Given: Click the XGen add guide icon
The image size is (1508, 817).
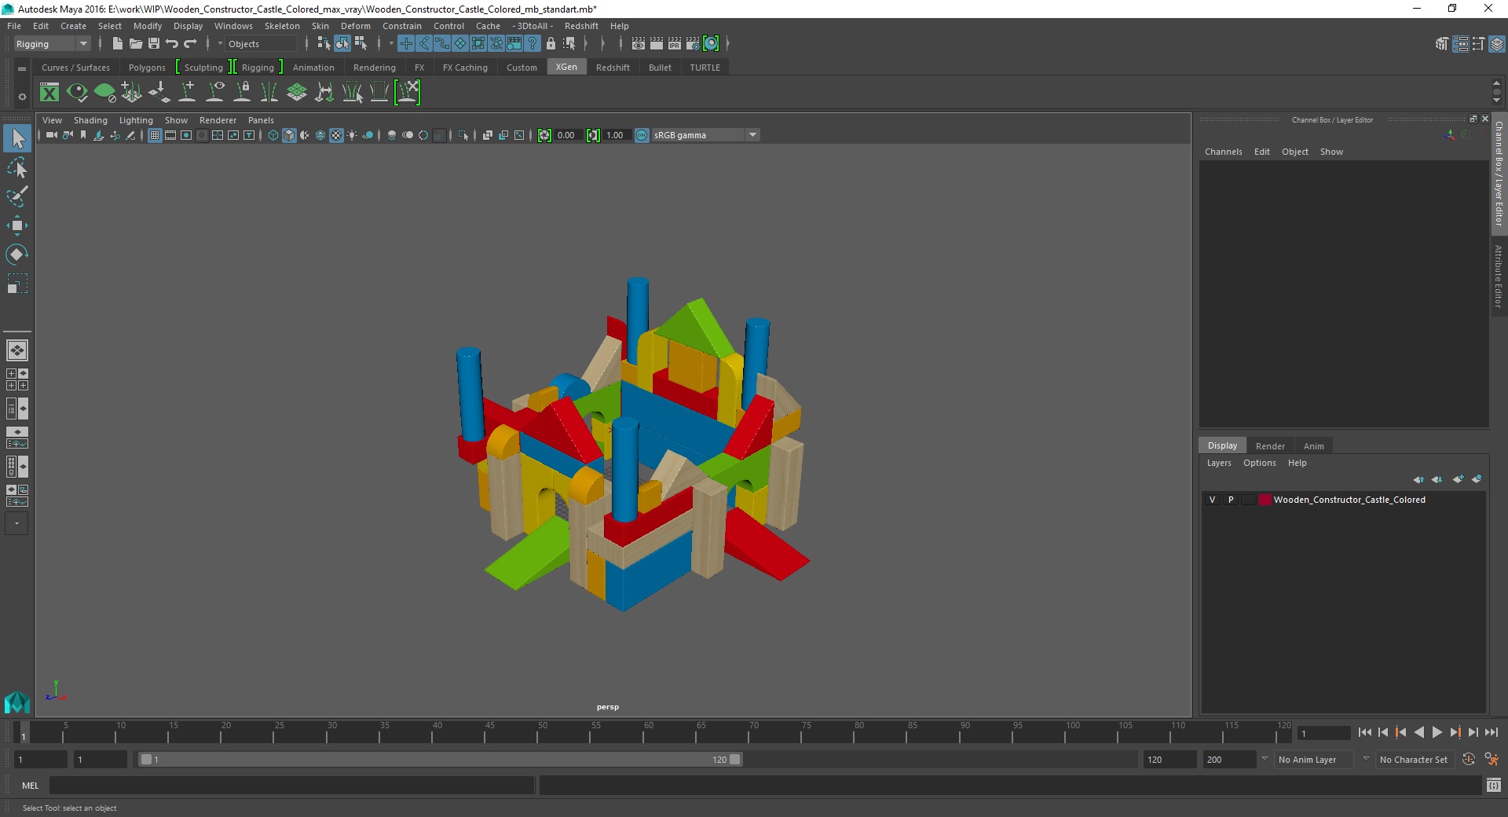Looking at the screenshot, I should (x=187, y=93).
